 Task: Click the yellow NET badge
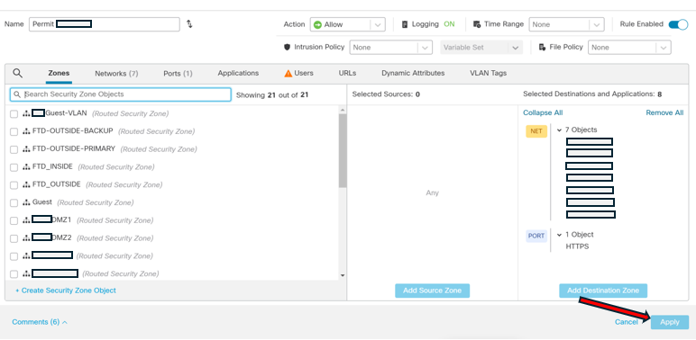point(536,131)
